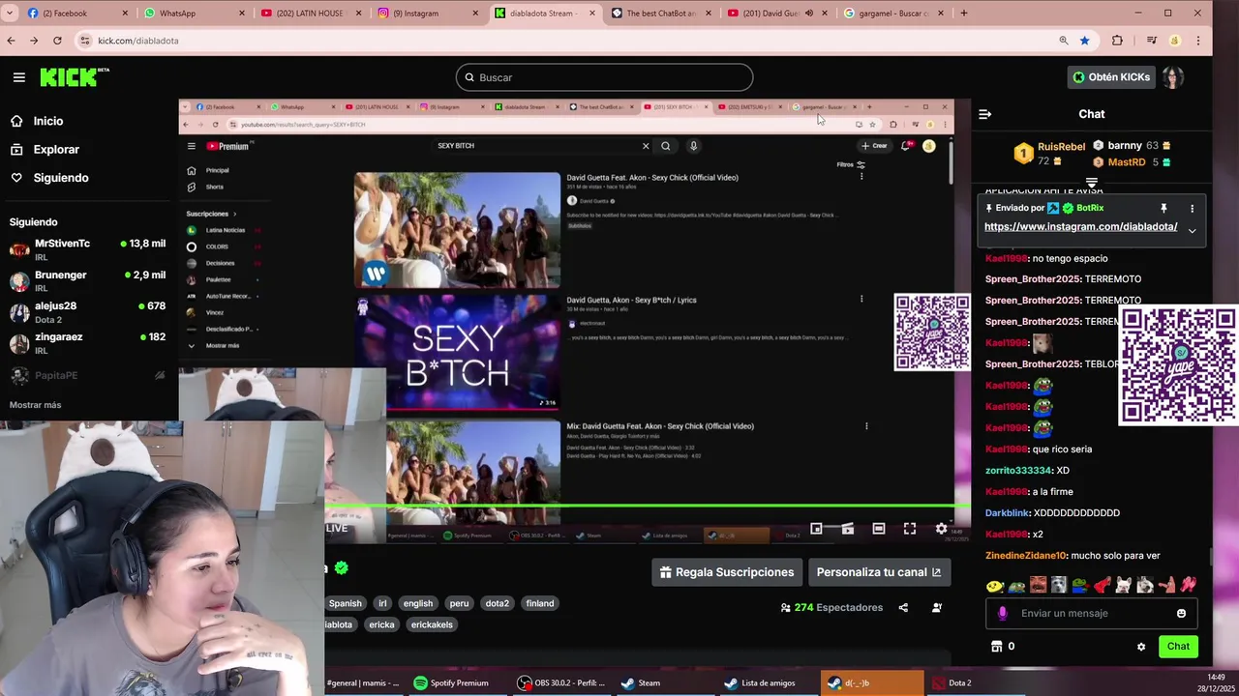Bookmark this page with star icon

point(1084,41)
